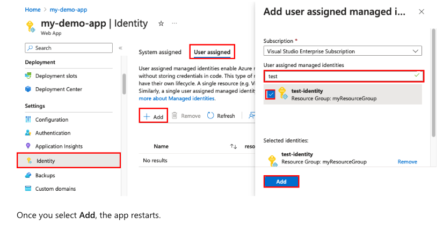Open 'more about Managed identities' link
The width and height of the screenshot is (443, 225).
coord(177,99)
